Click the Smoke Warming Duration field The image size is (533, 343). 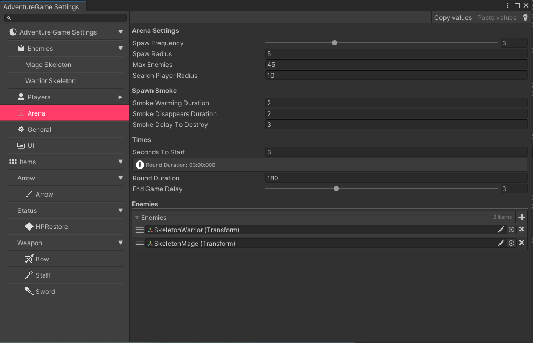396,103
